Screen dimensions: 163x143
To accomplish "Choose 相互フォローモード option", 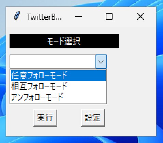I will (x=58, y=86).
